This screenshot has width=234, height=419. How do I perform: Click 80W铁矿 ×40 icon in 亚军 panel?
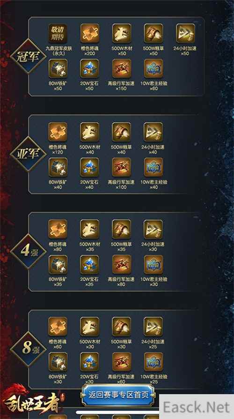coord(58,167)
